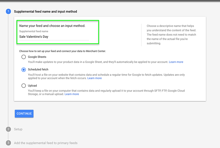Image resolution: width=220 pixels, height=148 pixels.
Task: Click the step 3 numbered circle
Action: coord(8,143)
